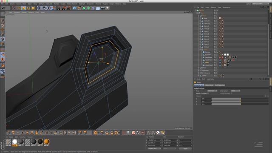Add a Camera object from toolbar
Screen dimensions: 272x153
click(103, 8)
